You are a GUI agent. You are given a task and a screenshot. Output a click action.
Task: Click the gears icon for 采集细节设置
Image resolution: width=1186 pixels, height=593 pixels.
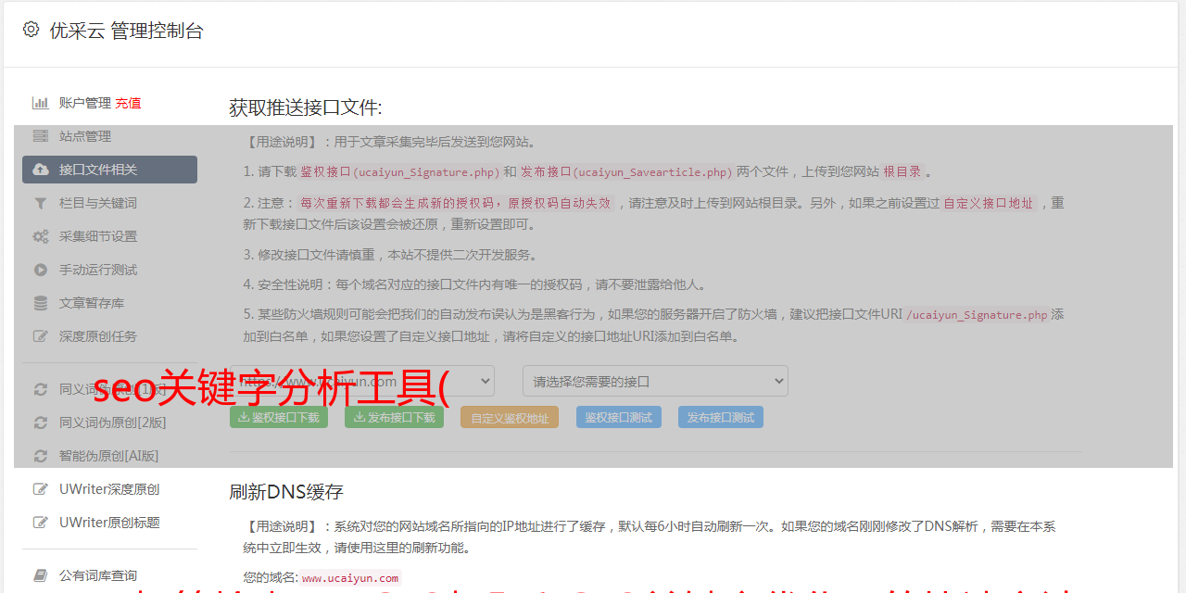41,236
